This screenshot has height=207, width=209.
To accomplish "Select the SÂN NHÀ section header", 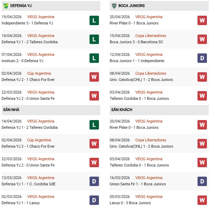I will tap(11, 110).
